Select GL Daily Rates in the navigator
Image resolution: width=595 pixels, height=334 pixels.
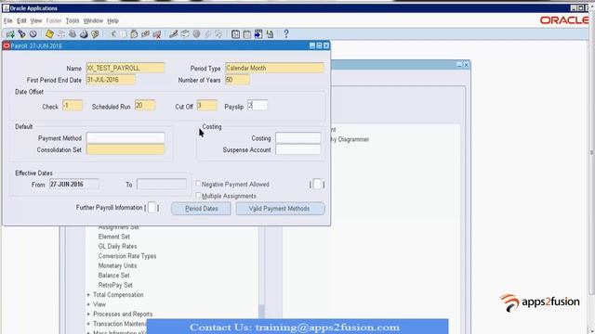(x=117, y=247)
